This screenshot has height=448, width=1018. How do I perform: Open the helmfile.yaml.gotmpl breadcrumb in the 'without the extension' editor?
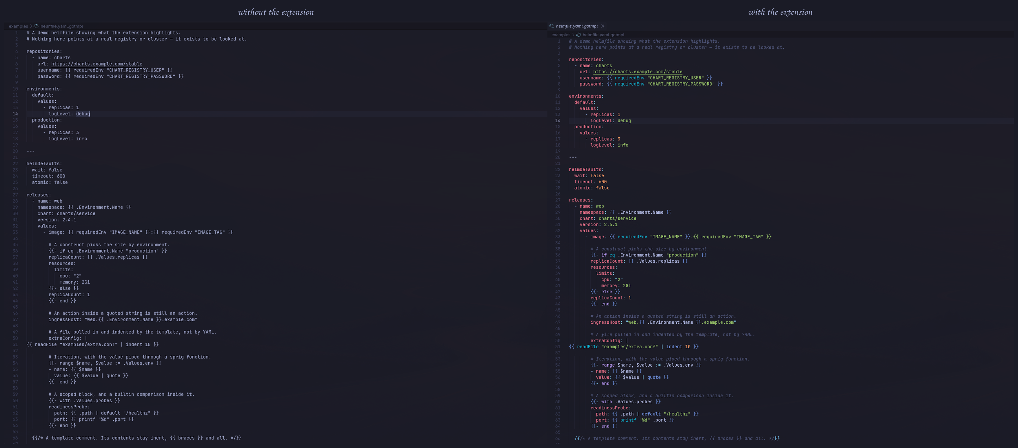coord(62,26)
